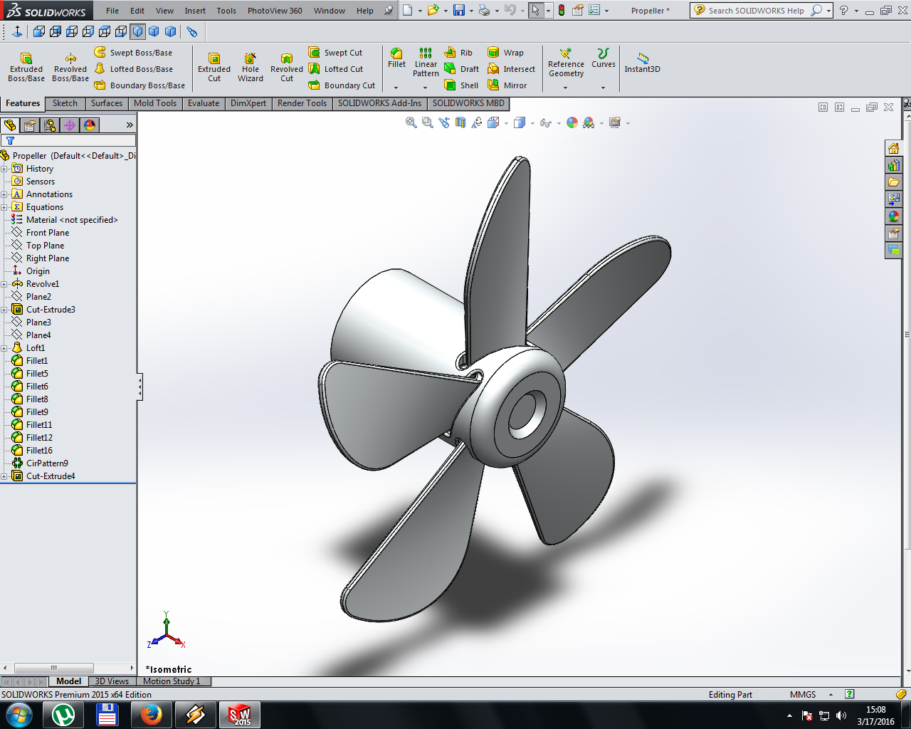The height and width of the screenshot is (729, 911).
Task: Open the 3D Views tab
Action: 112,681
